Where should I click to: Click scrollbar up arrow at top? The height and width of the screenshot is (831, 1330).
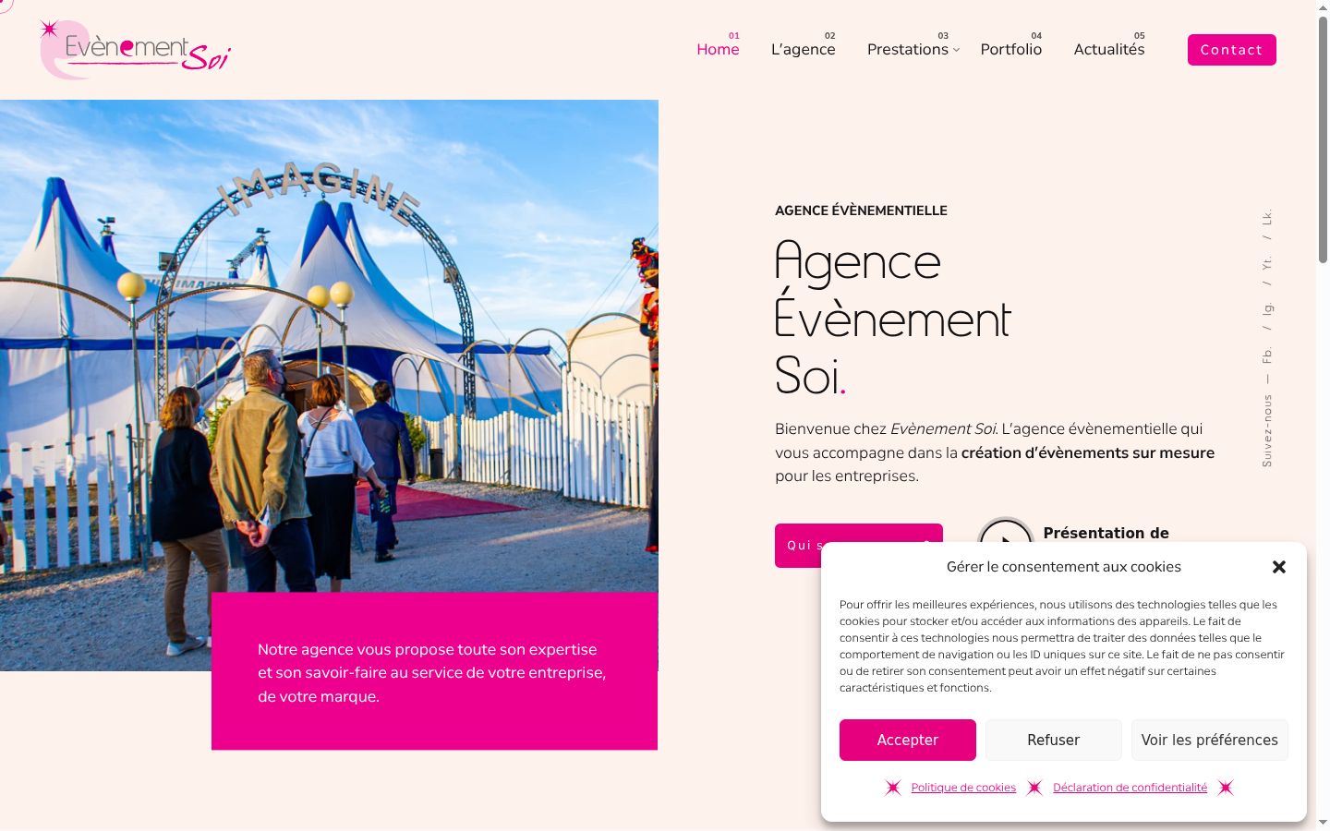[1323, 7]
